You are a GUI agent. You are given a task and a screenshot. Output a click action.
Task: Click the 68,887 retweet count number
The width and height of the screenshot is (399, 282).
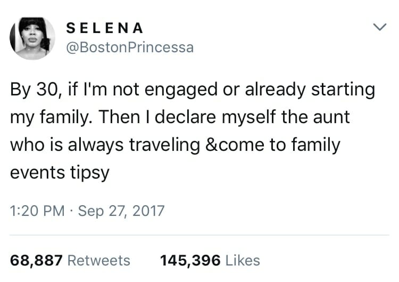[x=37, y=260]
